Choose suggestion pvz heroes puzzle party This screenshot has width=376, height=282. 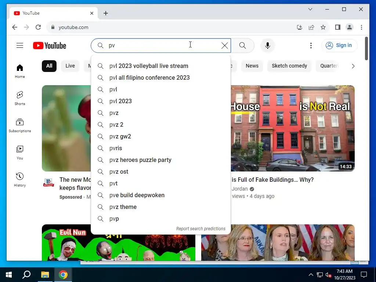click(x=161, y=160)
